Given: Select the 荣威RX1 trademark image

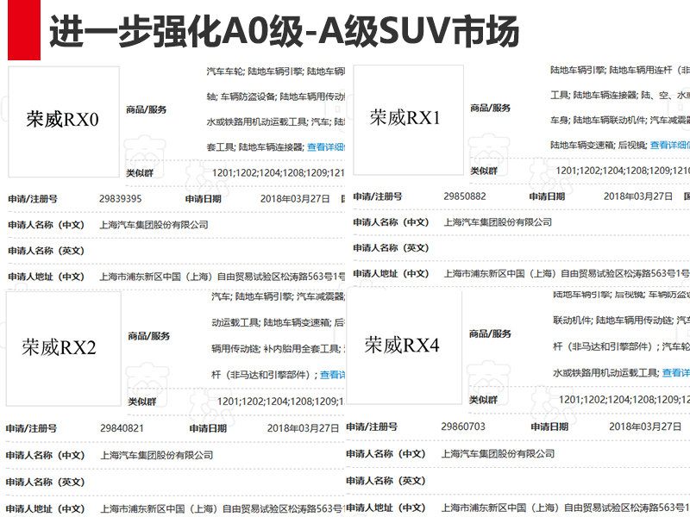Looking at the screenshot, I should coord(408,120).
